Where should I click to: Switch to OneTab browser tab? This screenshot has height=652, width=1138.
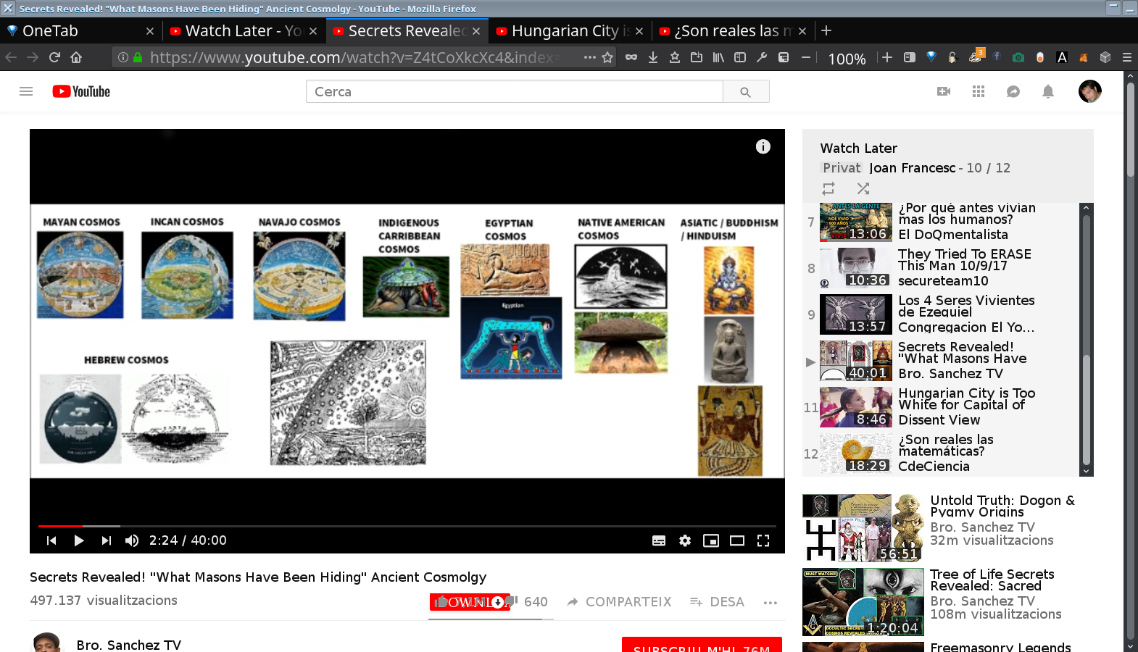(80, 31)
